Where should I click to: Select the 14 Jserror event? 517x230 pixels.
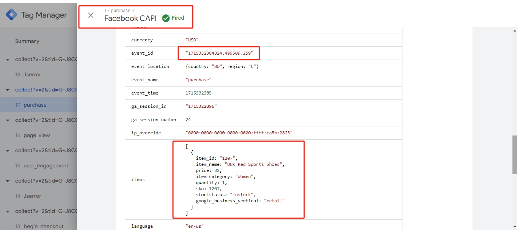[x=38, y=196]
